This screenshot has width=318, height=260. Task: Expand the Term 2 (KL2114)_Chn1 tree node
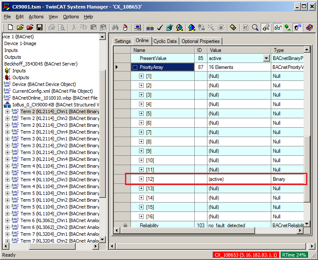click(x=7, y=111)
